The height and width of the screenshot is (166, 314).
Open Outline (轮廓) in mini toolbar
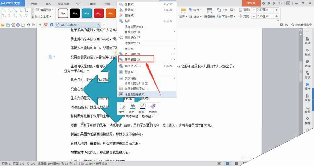143,108
